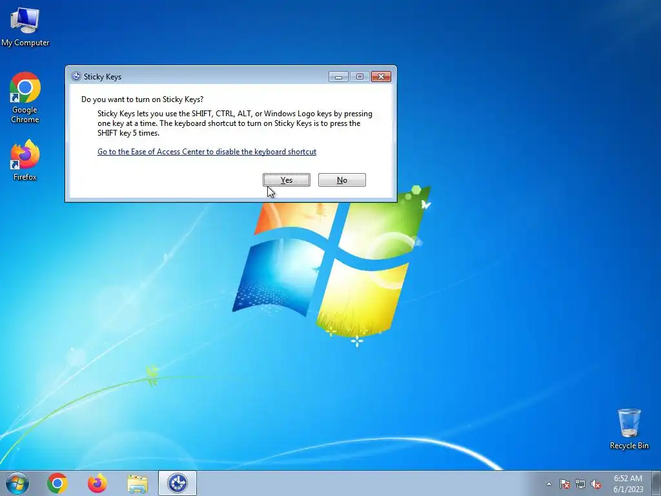Viewport: 661px width, 496px height.
Task: Select the Firefox desktop shortcut
Action: tap(25, 160)
